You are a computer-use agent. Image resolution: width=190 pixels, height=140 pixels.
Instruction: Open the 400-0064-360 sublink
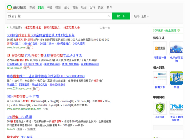57,85
